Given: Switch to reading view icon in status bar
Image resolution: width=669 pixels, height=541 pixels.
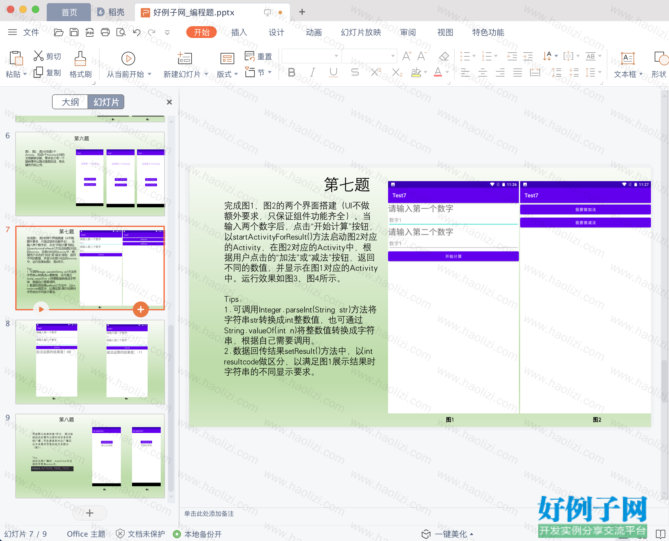Looking at the screenshot, I should coord(660,534).
